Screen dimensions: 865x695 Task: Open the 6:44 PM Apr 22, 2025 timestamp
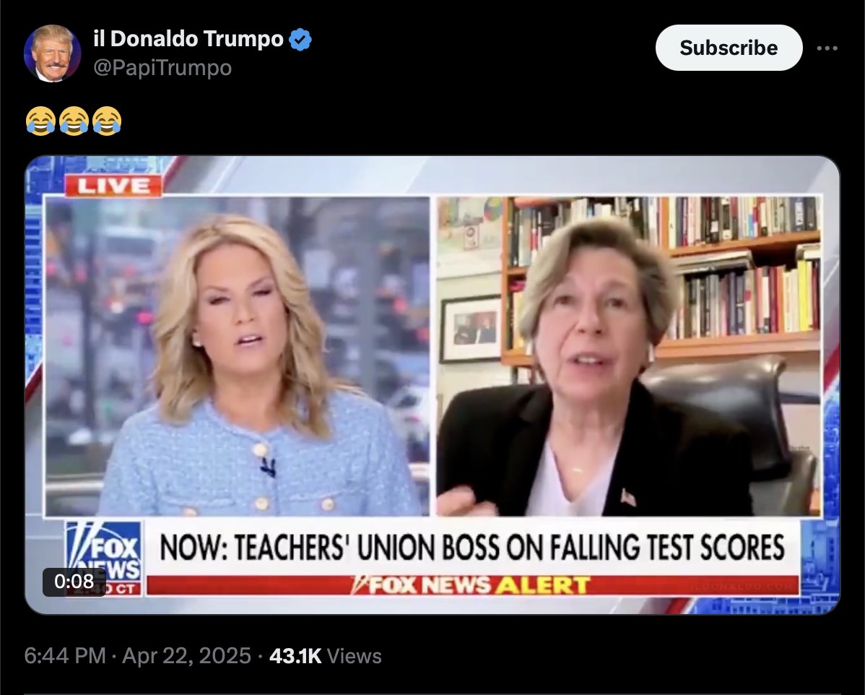137,656
